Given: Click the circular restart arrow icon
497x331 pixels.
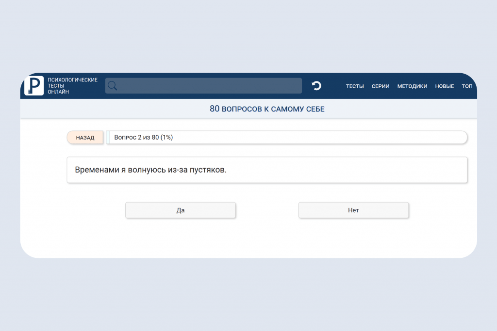Looking at the screenshot, I should (x=316, y=86).
